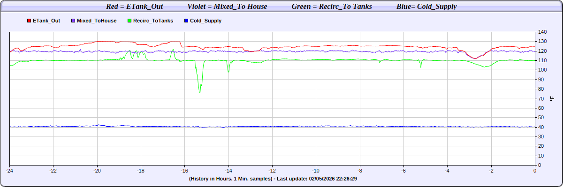Click the green Recirc_ToTanks legend swatch

129,21
